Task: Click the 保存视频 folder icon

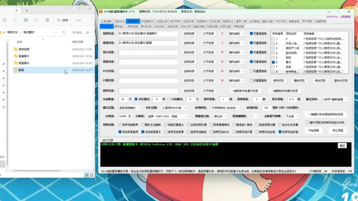Action: (x=16, y=49)
